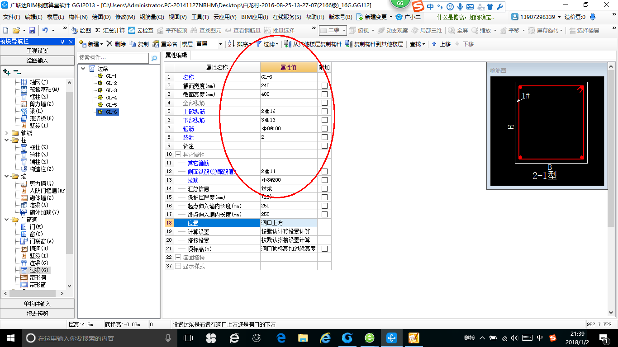Open the 钢筋量(Q) menu

152,17
